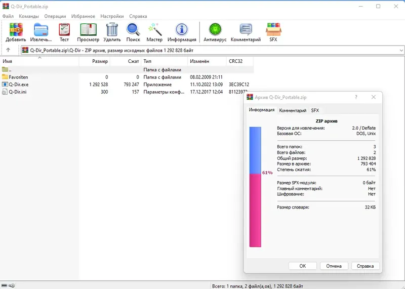Click the date 17.12.2017 12:04
Viewport: 405px width, 289px height.
[207, 92]
